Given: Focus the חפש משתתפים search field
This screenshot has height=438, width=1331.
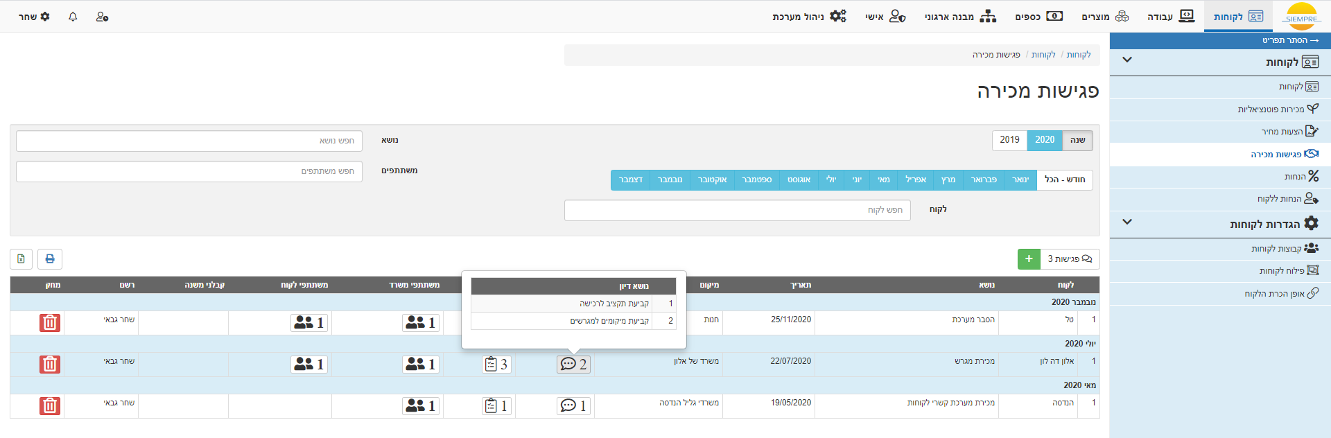Looking at the screenshot, I should tap(189, 171).
